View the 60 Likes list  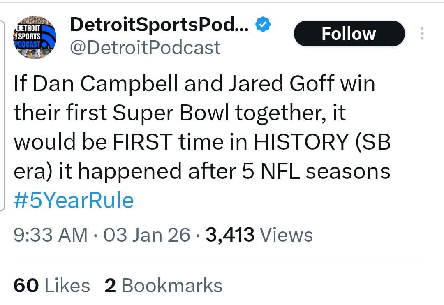pyautogui.click(x=51, y=284)
